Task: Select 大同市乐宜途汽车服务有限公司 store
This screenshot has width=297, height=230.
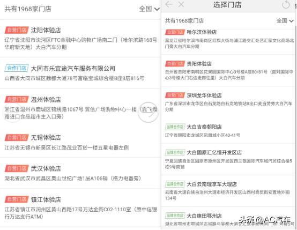Action: [80, 73]
